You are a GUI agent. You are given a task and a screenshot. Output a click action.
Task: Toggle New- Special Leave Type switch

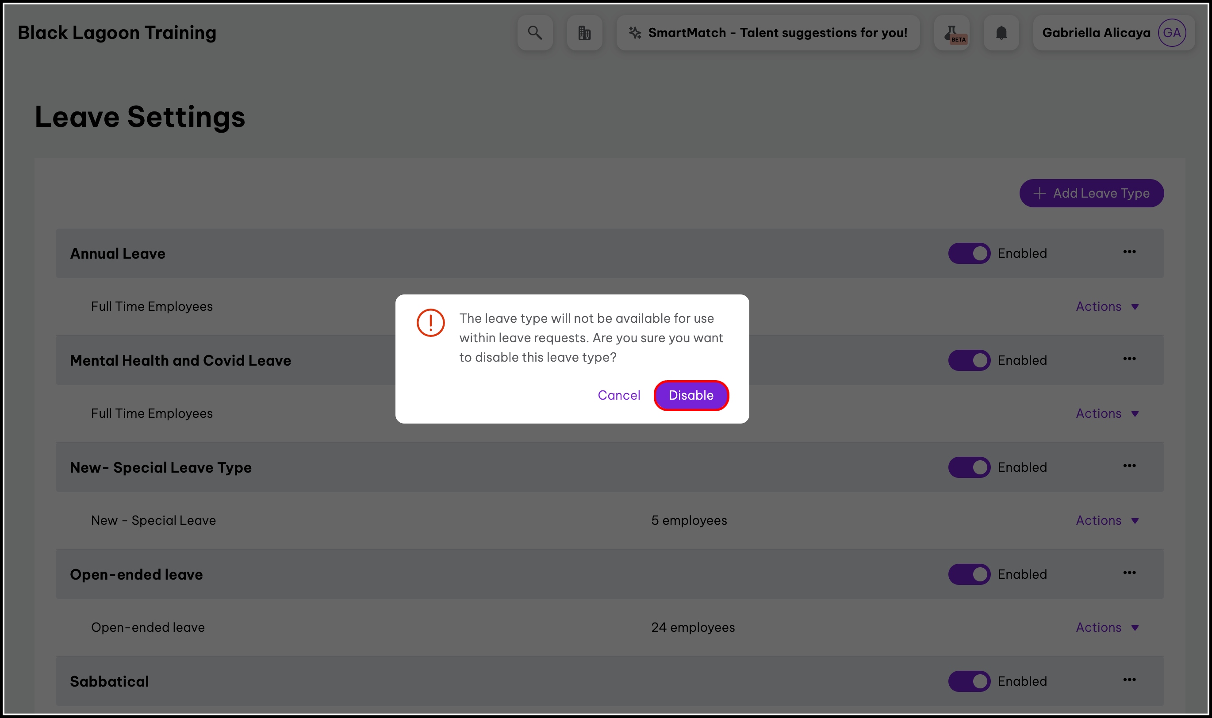[969, 467]
